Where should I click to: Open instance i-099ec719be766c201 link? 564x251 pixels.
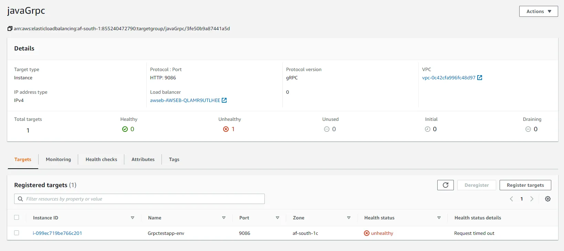(x=57, y=233)
